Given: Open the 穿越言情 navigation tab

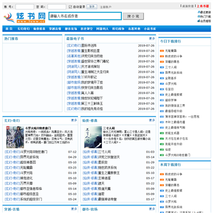Looking at the screenshot, I should 55,29.
